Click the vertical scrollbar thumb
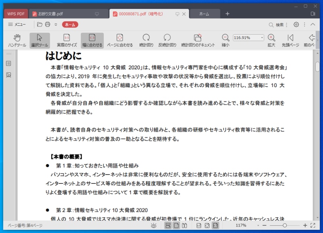Screen dimensions: 323x233 (317, 67)
